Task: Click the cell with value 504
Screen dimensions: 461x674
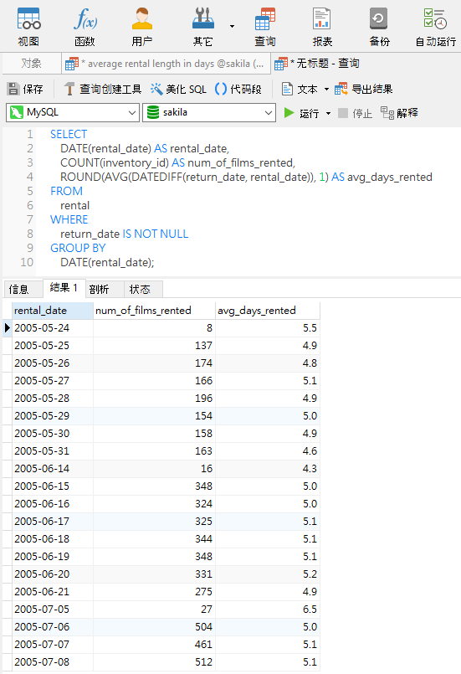Action: (x=154, y=627)
